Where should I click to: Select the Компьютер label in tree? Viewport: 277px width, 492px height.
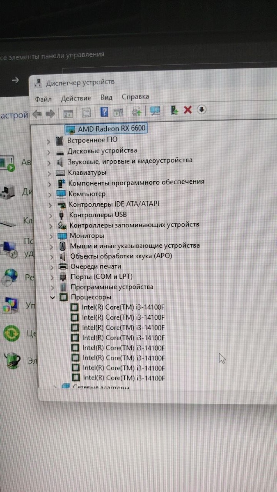87,194
